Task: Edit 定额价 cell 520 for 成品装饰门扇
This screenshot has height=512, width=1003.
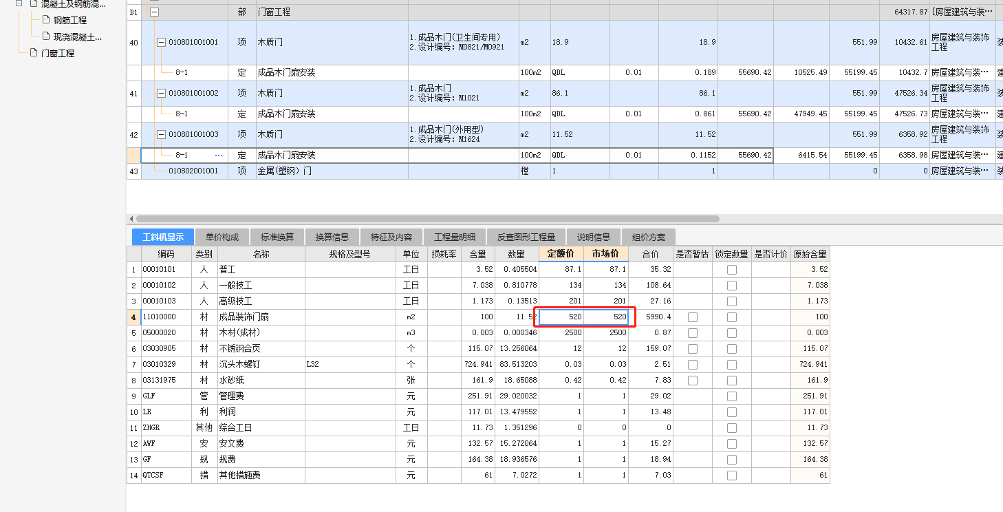Action: tap(561, 317)
